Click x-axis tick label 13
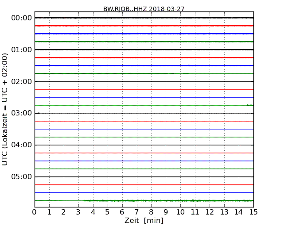288x230 pixels. (x=224, y=212)
